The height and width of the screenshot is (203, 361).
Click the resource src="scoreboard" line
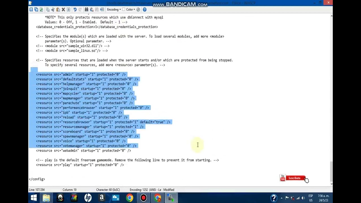pos(85,132)
